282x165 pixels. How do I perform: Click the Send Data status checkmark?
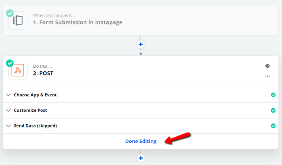tap(273, 126)
